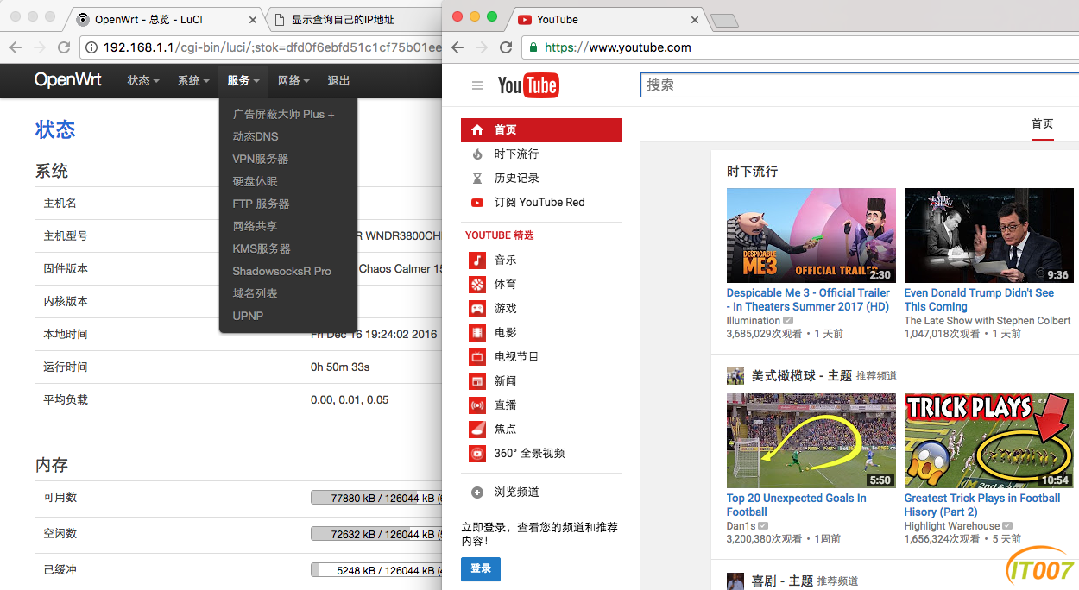Click the History hourglass icon
This screenshot has width=1079, height=590.
477,179
